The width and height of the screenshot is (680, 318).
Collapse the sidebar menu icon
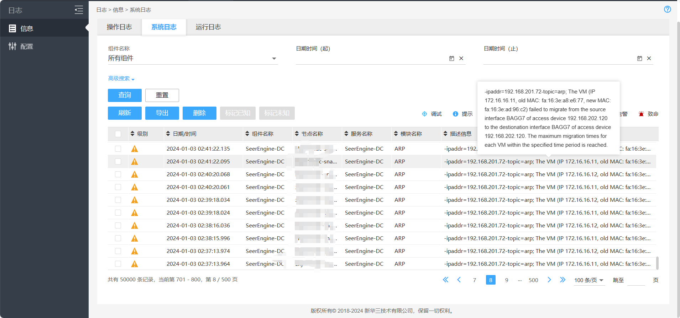(79, 10)
